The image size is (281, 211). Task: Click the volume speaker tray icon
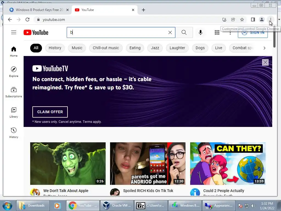tap(253, 206)
